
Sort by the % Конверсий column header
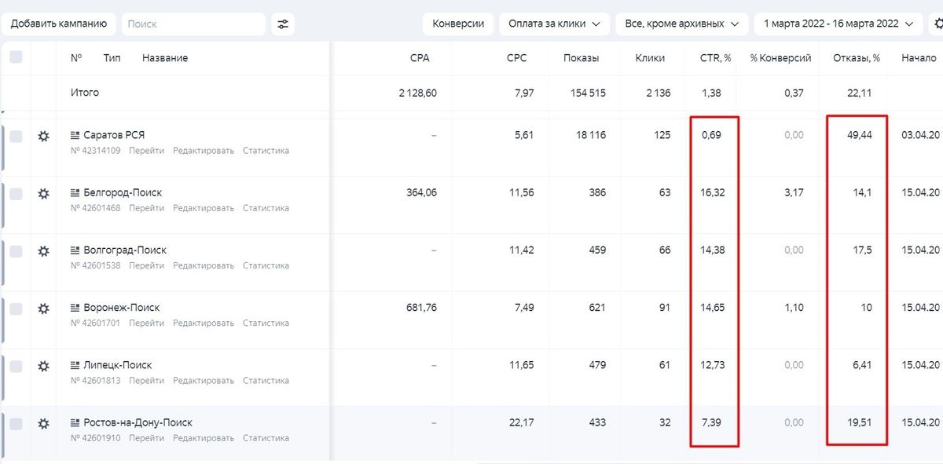click(x=780, y=58)
